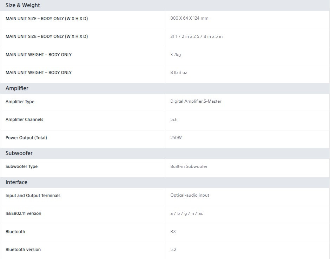Screen dimensions: 330x259
Task: Select the IEEE802.11 version label
Action: point(23,213)
